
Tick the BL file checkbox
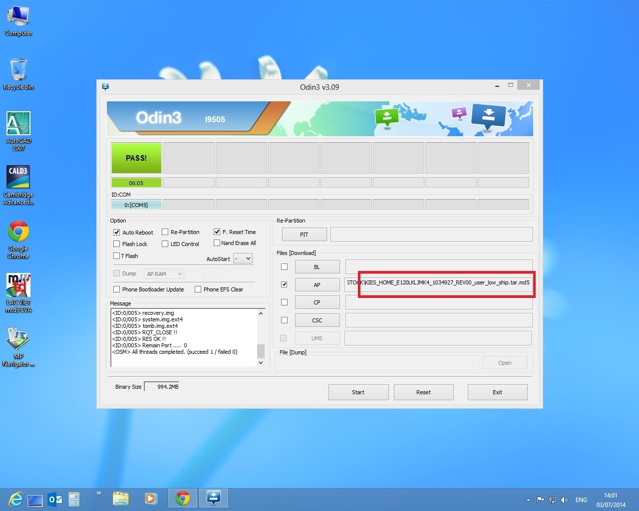(285, 267)
